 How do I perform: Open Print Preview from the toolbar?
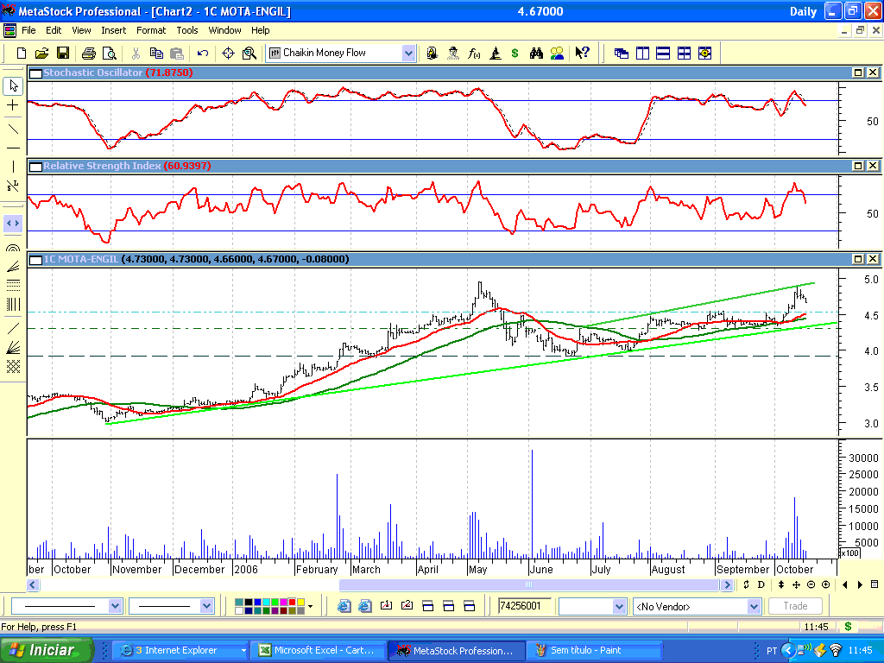[x=107, y=54]
